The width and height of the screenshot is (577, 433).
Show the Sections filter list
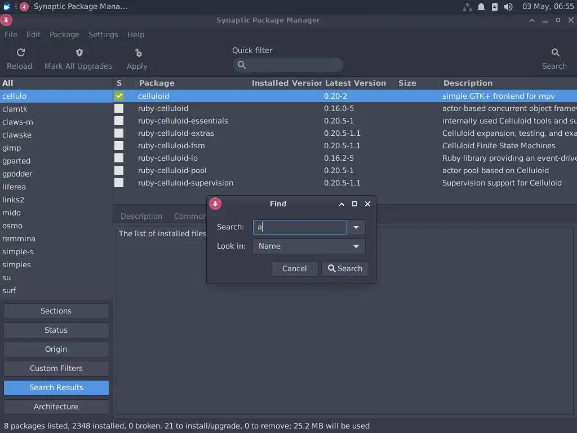pyautogui.click(x=56, y=311)
